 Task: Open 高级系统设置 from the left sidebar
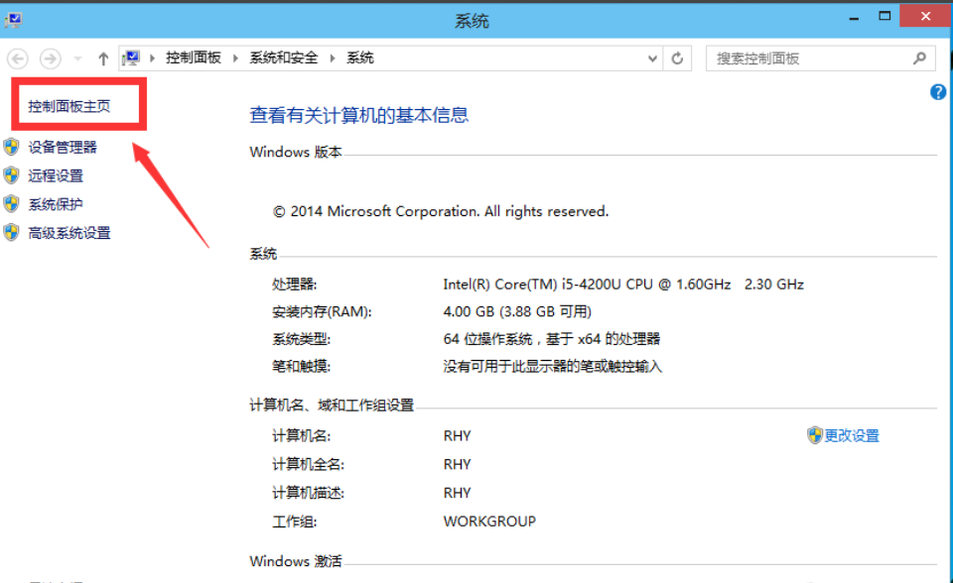tap(69, 234)
